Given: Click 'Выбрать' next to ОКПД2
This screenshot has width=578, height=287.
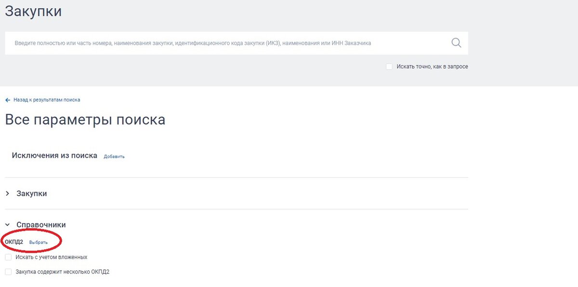Looking at the screenshot, I should (x=39, y=242).
